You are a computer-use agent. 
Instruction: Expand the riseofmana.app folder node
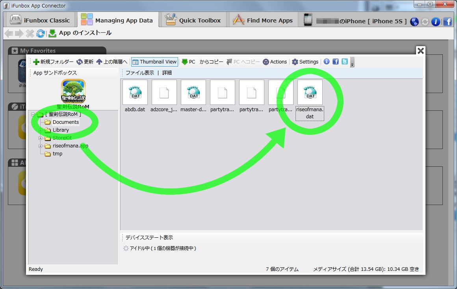(x=41, y=146)
